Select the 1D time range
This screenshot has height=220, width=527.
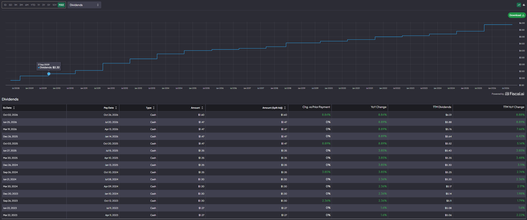click(x=5, y=5)
